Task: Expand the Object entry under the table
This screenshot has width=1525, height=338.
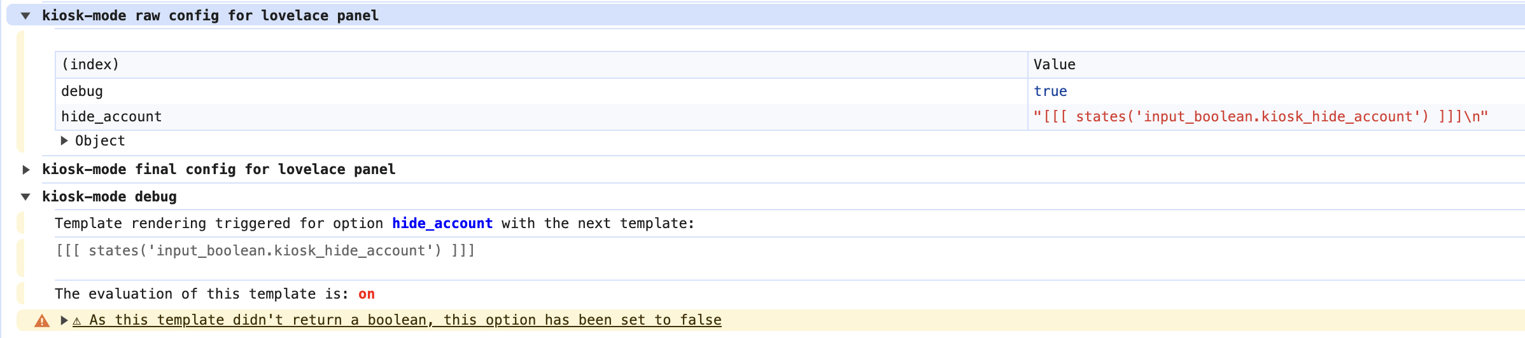Action: pyautogui.click(x=64, y=140)
